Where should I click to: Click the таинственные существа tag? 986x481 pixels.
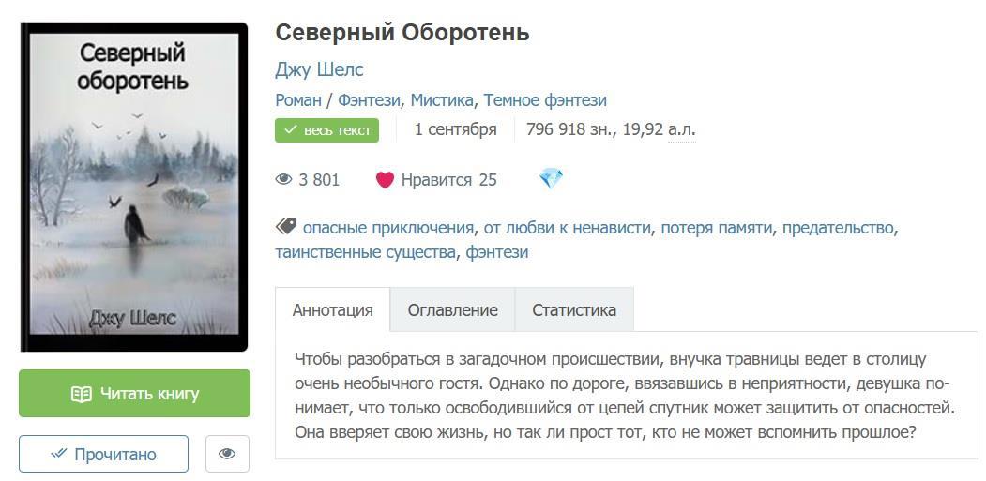(364, 252)
